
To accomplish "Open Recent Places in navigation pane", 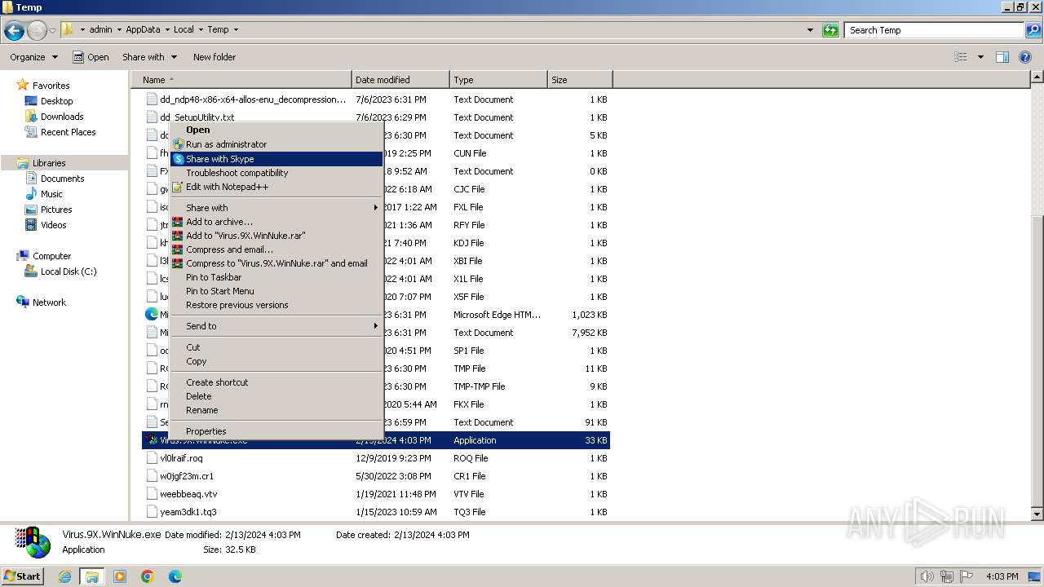I will [x=68, y=132].
